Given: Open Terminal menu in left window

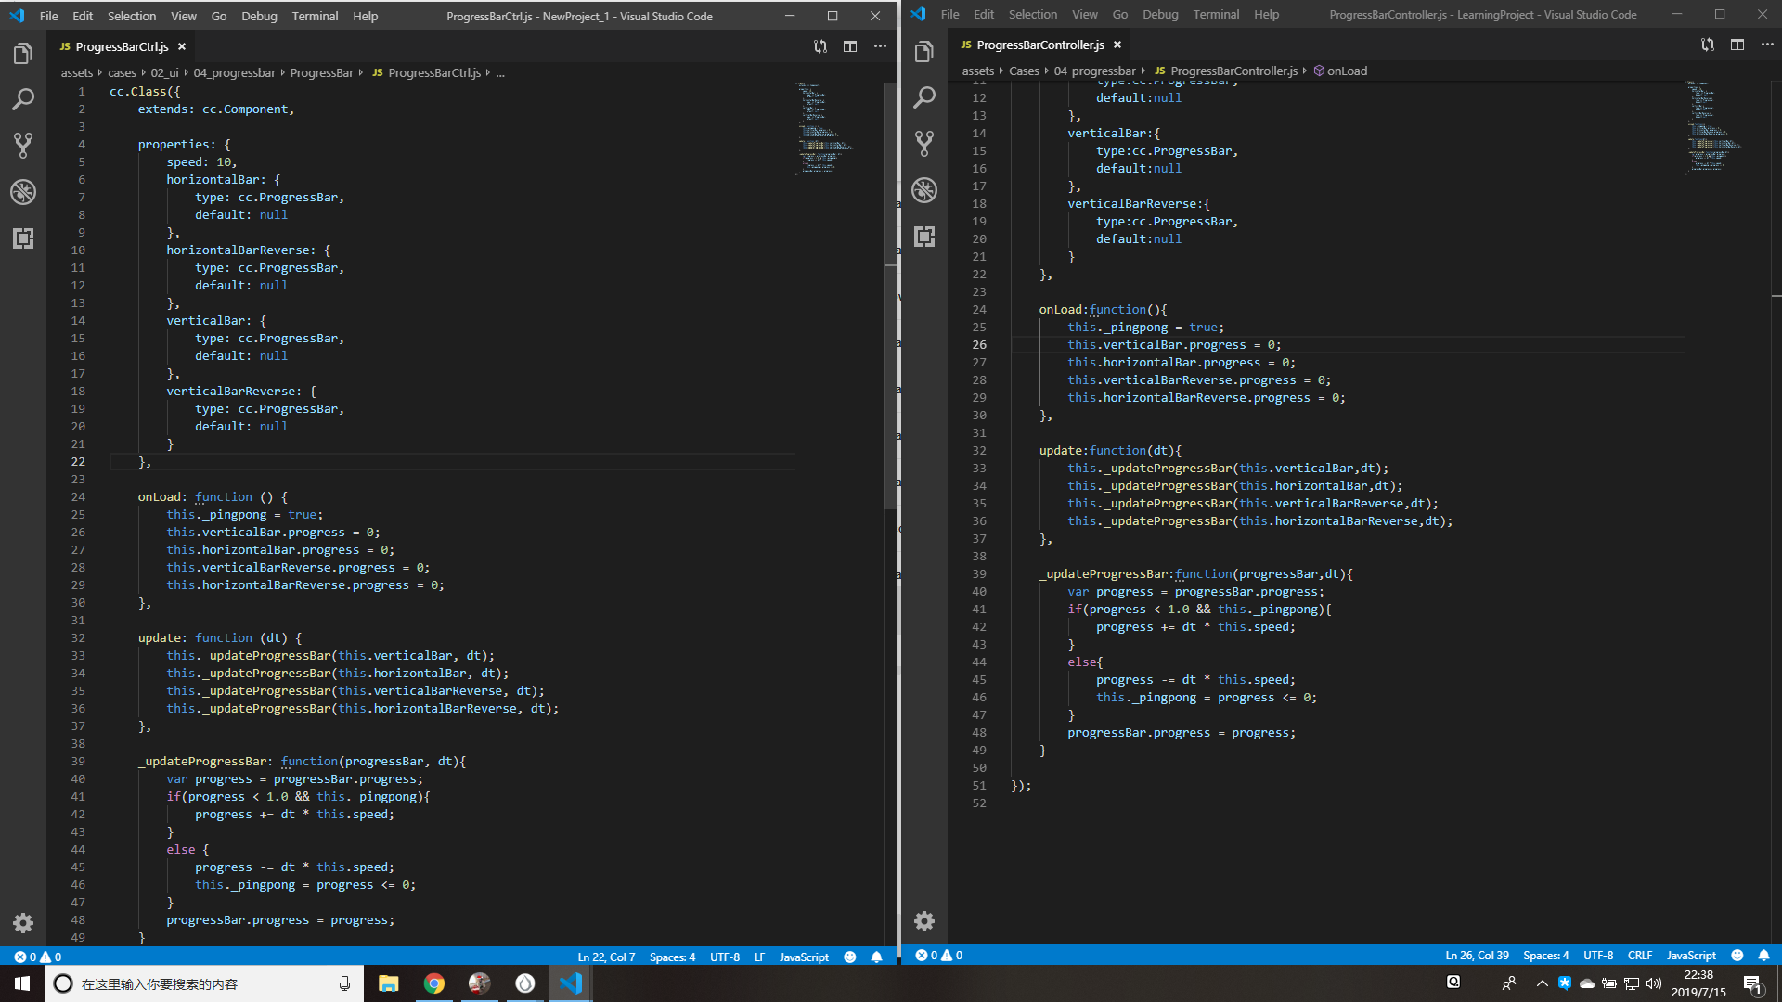Looking at the screenshot, I should [315, 16].
